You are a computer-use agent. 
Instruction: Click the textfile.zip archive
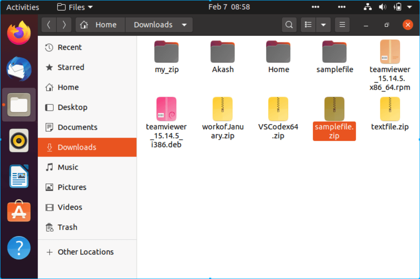390,109
